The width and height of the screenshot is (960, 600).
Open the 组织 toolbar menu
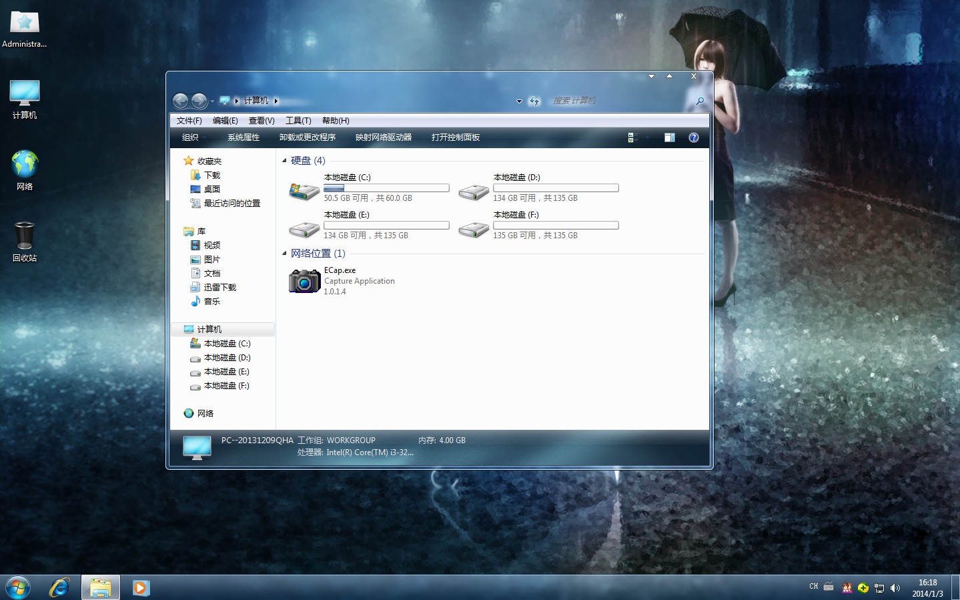pyautogui.click(x=191, y=137)
